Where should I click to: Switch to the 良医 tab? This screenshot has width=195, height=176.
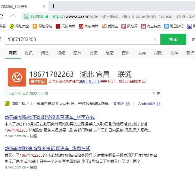pyautogui.click(x=93, y=53)
